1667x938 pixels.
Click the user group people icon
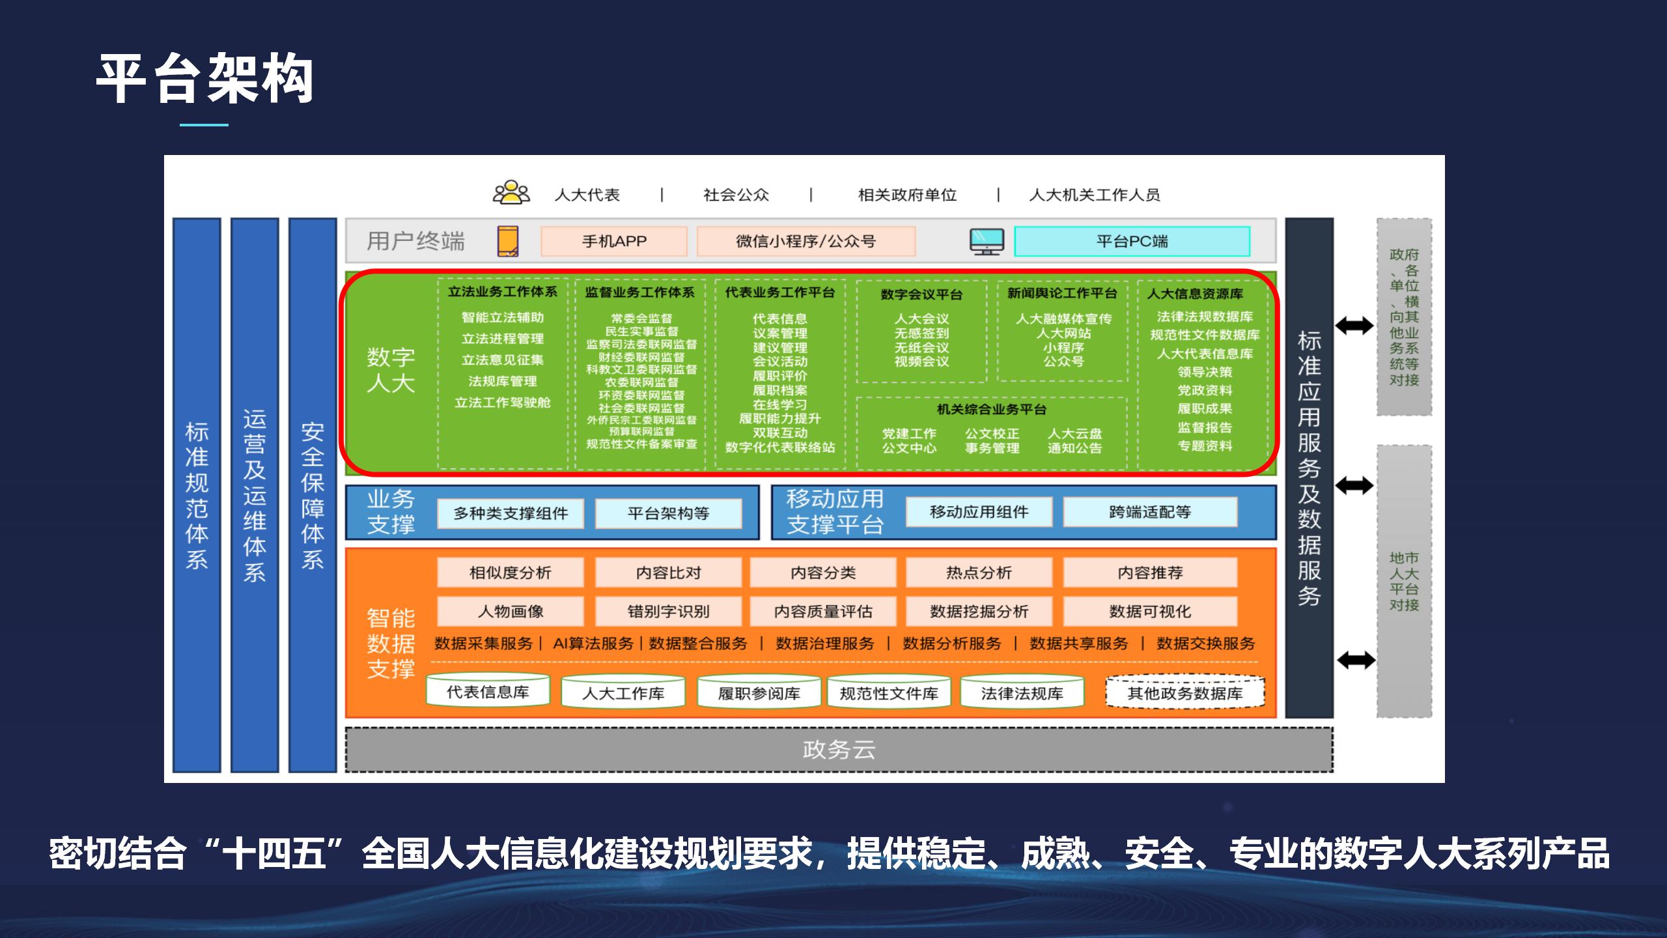(x=511, y=193)
